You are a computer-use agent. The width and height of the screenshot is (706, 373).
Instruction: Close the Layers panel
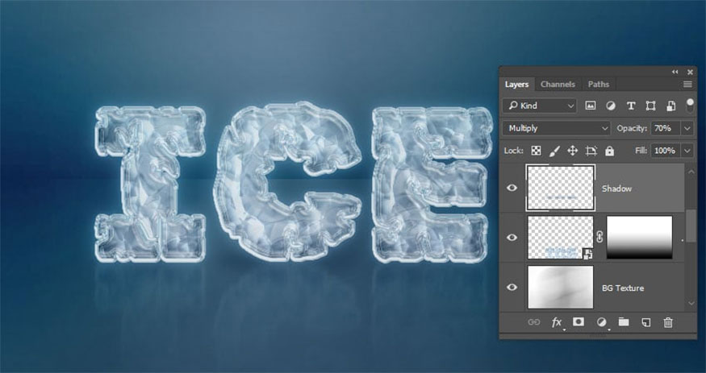click(690, 72)
